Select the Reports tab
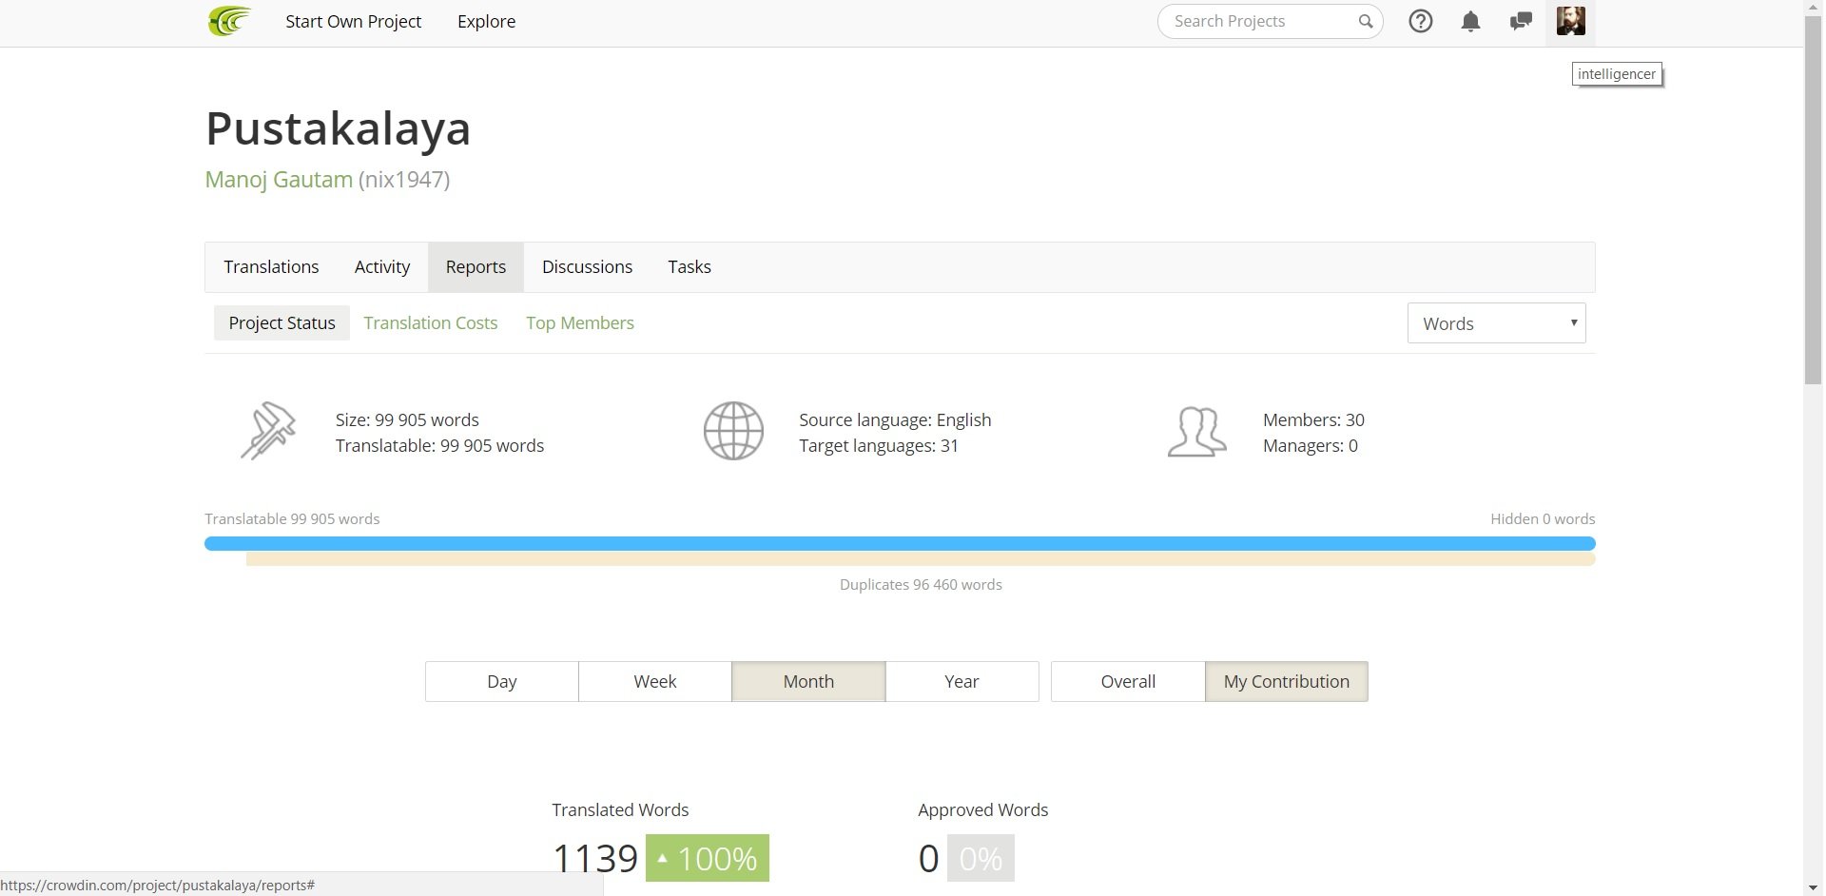 coord(476,267)
